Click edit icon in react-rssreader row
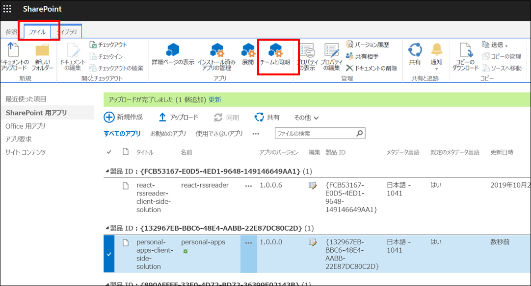This screenshot has height=286, width=531. click(x=312, y=185)
